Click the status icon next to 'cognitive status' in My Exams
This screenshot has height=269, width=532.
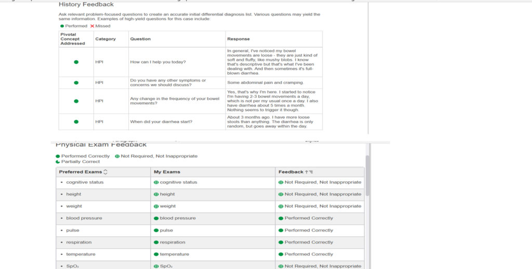tap(156, 182)
